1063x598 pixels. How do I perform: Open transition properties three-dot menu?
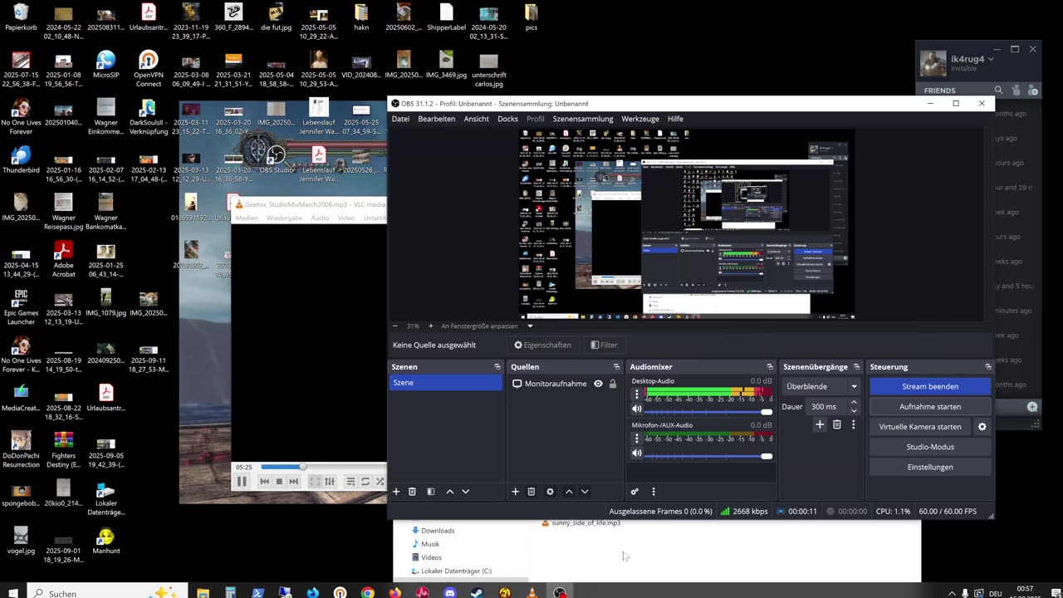click(853, 424)
